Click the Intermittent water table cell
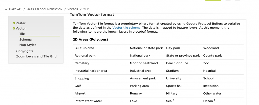The image size is (259, 105). point(88,101)
